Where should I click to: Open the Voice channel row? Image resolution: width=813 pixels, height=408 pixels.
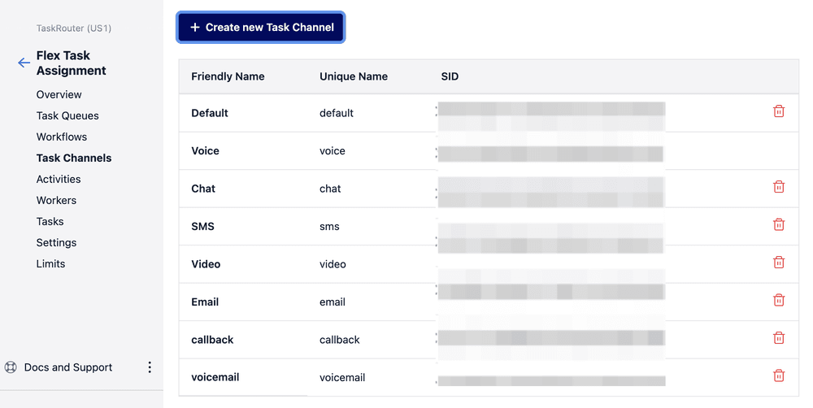point(205,150)
